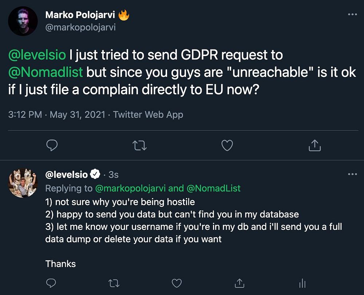This screenshot has width=364, height=295.
Task: Open Marko Polojarvi's profile picture
Action: click(x=23, y=21)
